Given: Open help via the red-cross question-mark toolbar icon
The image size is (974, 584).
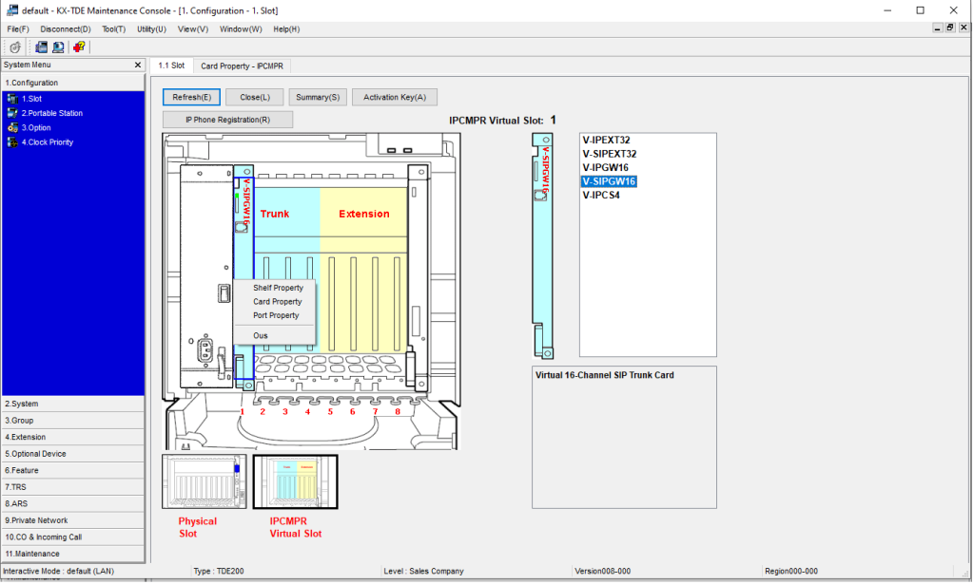Looking at the screenshot, I should point(79,47).
